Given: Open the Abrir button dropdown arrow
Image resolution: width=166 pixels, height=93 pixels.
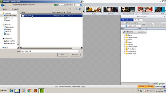Looking at the screenshot, I should 67,55.
